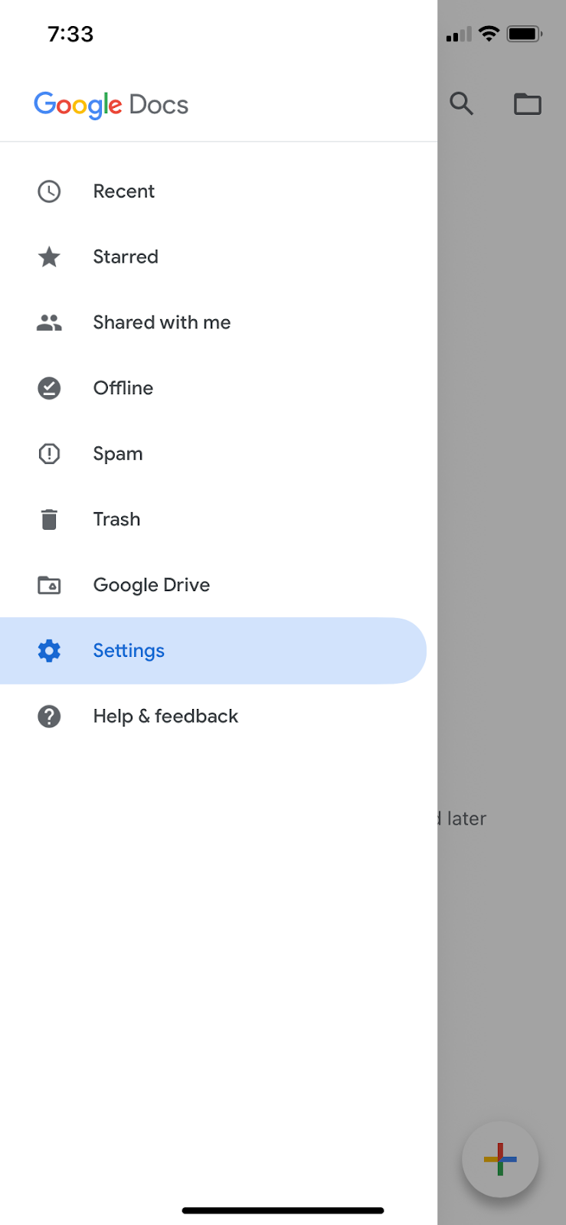566x1225 pixels.
Task: Tap the Google Docs logo
Action: pos(111,105)
